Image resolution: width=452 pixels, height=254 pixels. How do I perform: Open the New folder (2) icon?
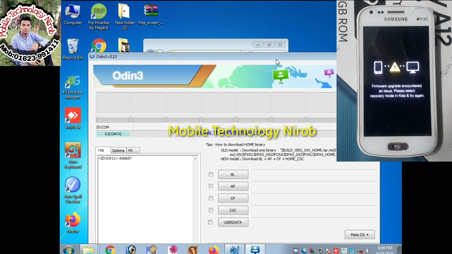[x=125, y=17]
